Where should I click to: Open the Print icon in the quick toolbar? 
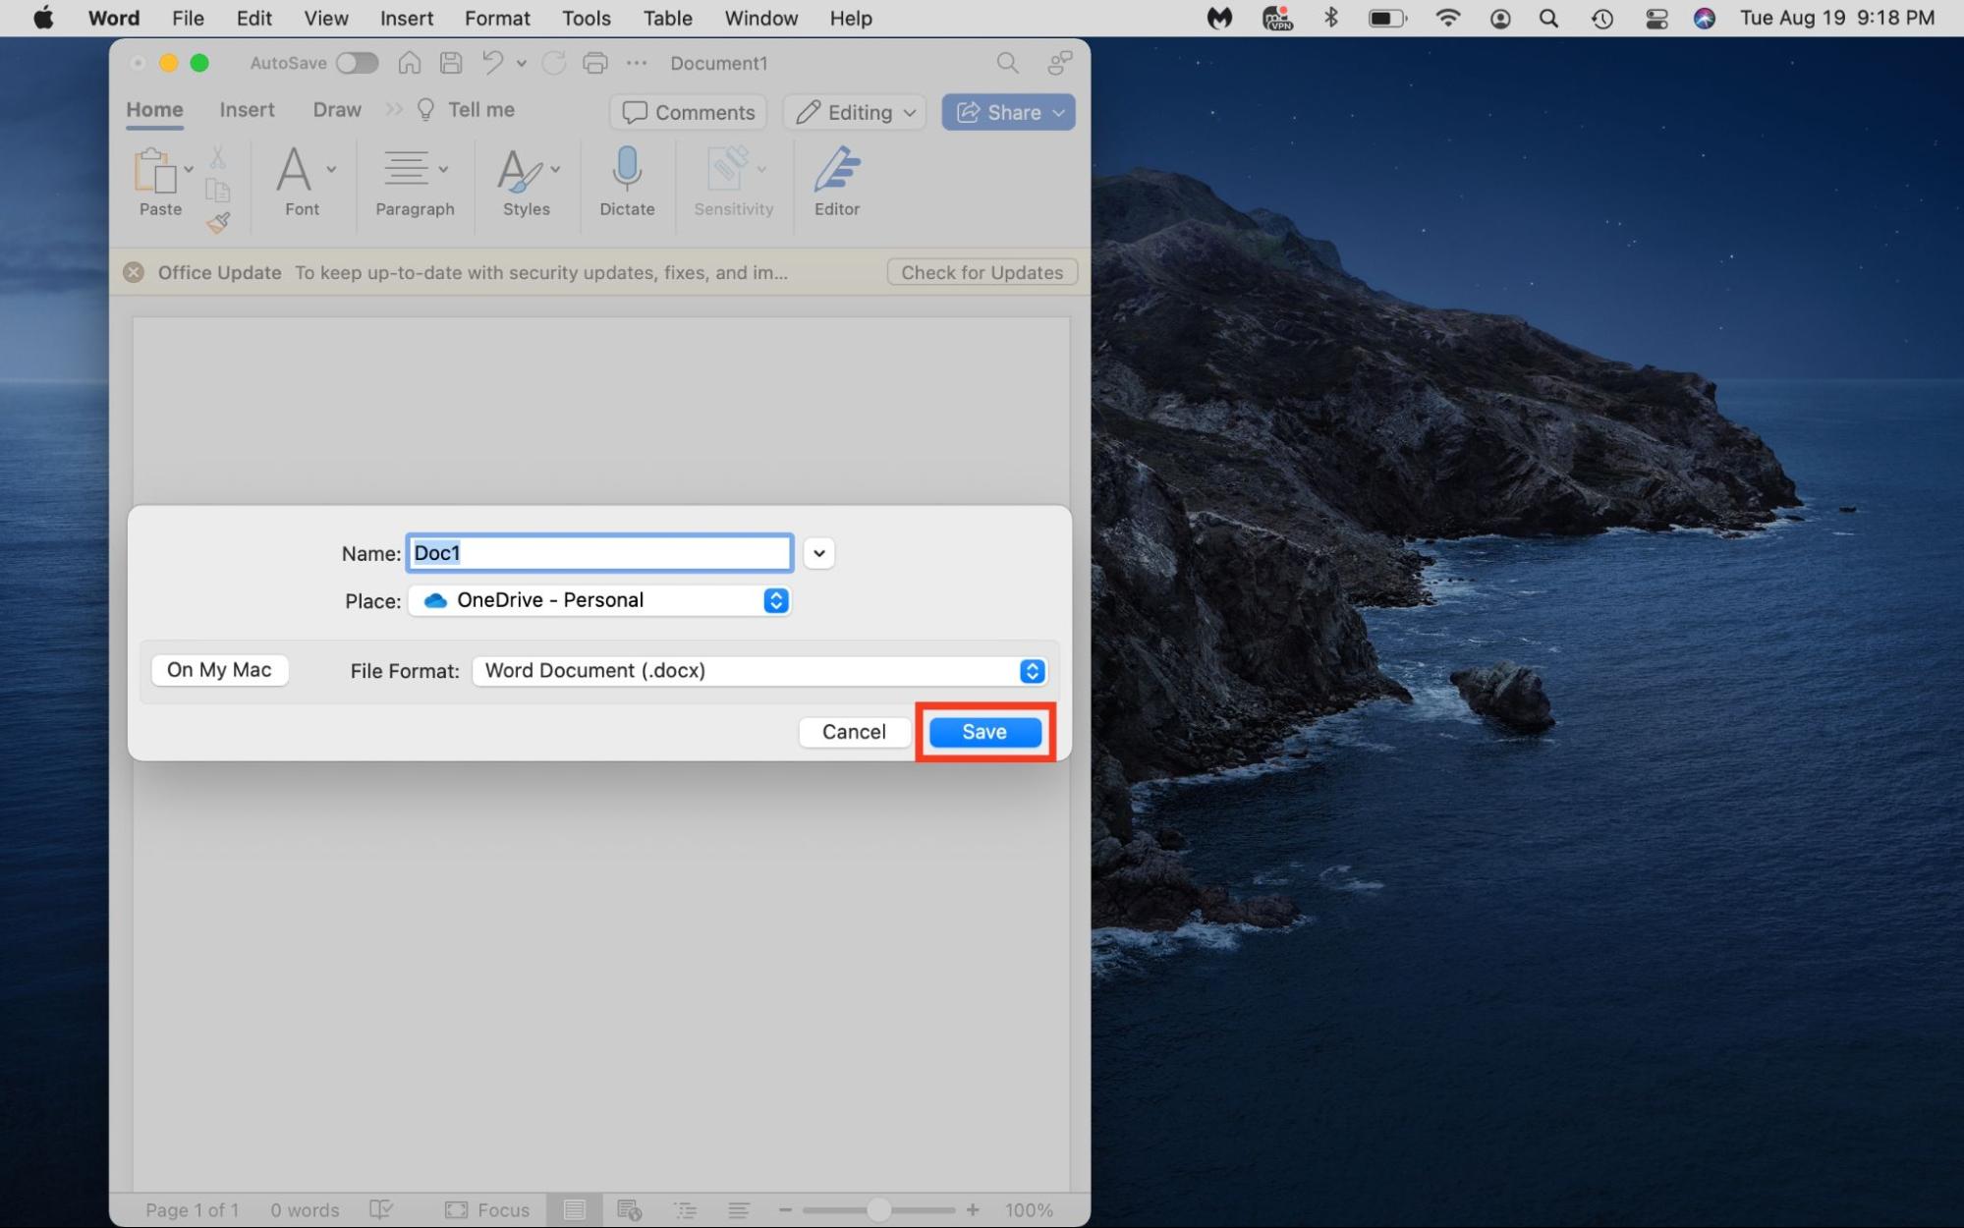(x=594, y=62)
